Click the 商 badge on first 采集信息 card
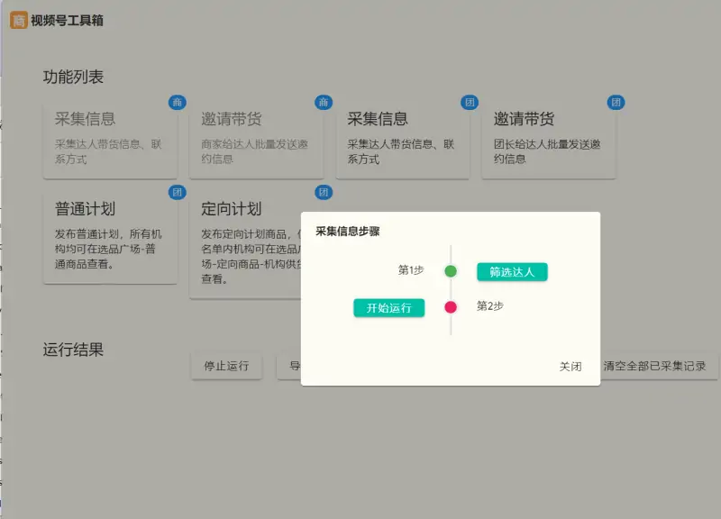This screenshot has height=519, width=721. [178, 103]
